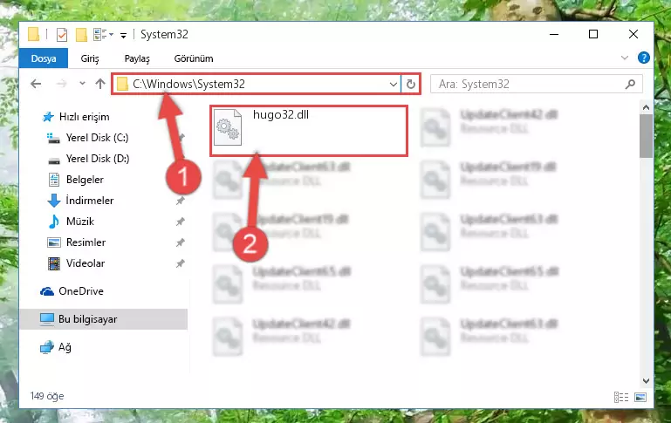The height and width of the screenshot is (423, 671).
Task: Click the Properties checkmark icon in title bar
Action: point(62,35)
